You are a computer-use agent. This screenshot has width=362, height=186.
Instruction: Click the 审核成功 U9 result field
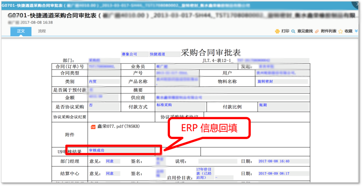pyautogui.click(x=121, y=150)
